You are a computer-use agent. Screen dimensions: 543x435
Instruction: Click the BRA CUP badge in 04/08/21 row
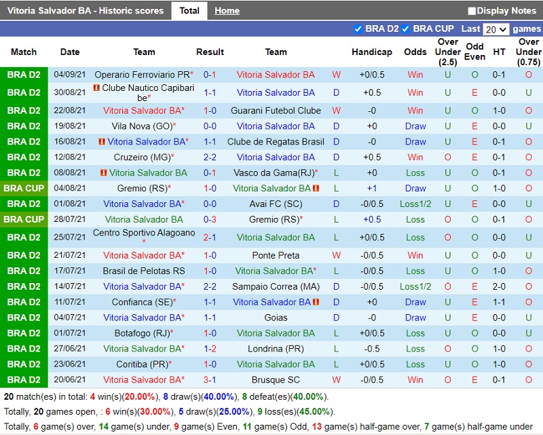[x=24, y=188]
